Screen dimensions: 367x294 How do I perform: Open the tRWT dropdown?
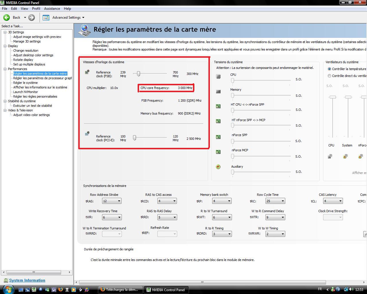pos(222,217)
